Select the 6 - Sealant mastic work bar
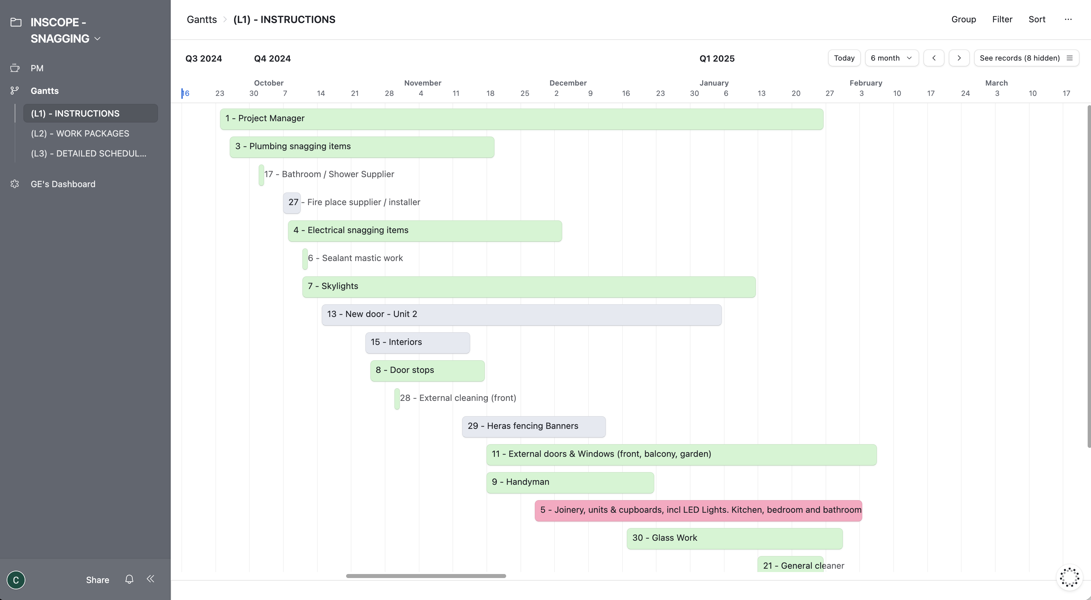 click(x=305, y=258)
